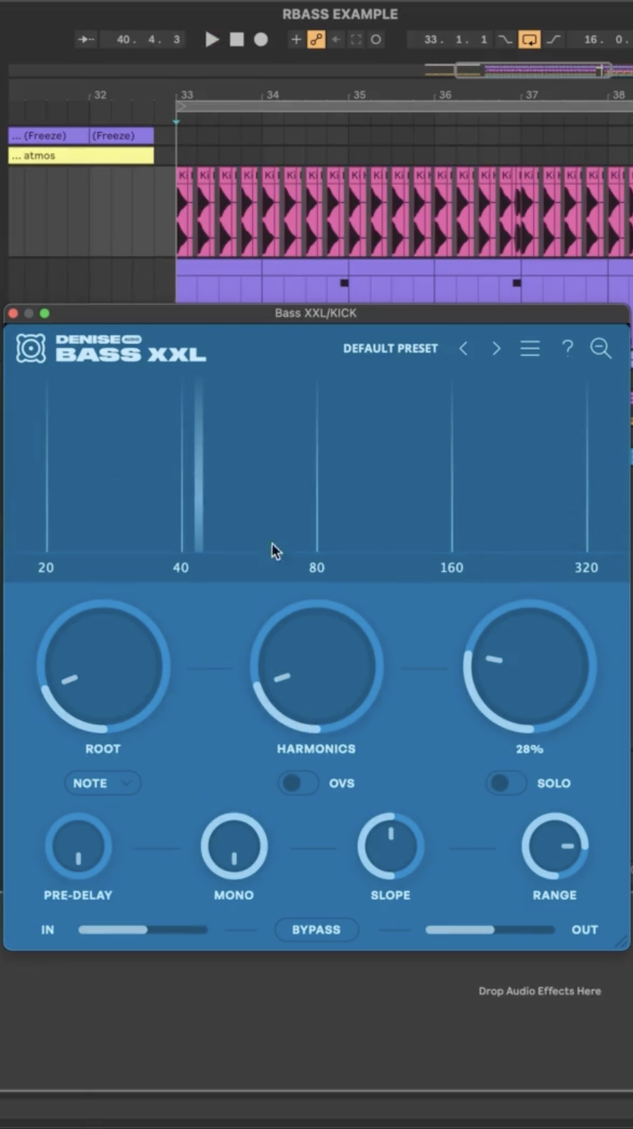Image resolution: width=633 pixels, height=1129 pixels.
Task: Select the yellow 'atmos' clip
Action: coord(81,156)
